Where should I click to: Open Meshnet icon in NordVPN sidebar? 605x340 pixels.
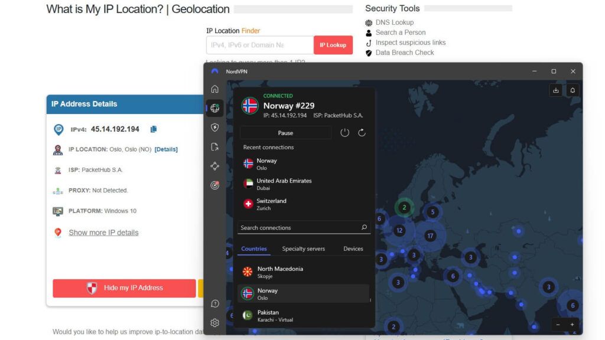(215, 166)
